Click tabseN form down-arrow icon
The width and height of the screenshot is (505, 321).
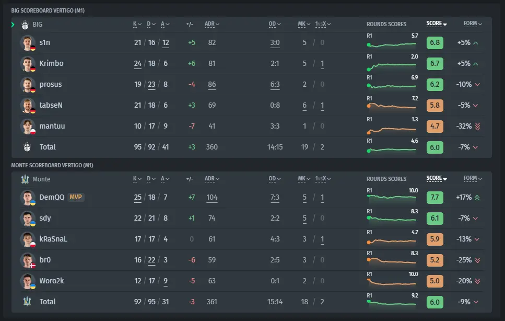475,106
